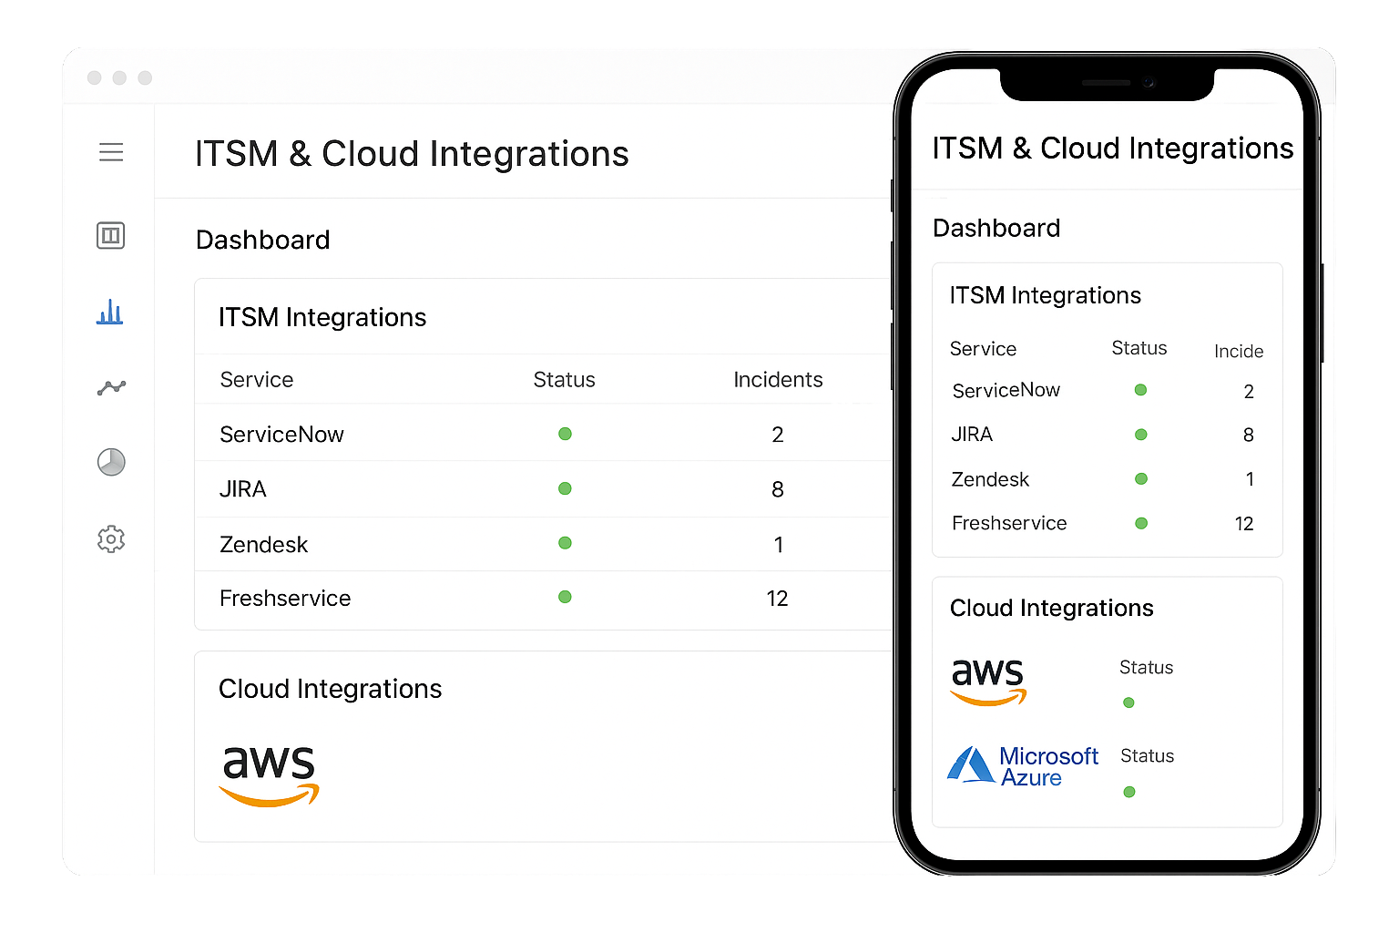Click the Service column header on desktop
The image size is (1399, 933).
coord(257,380)
